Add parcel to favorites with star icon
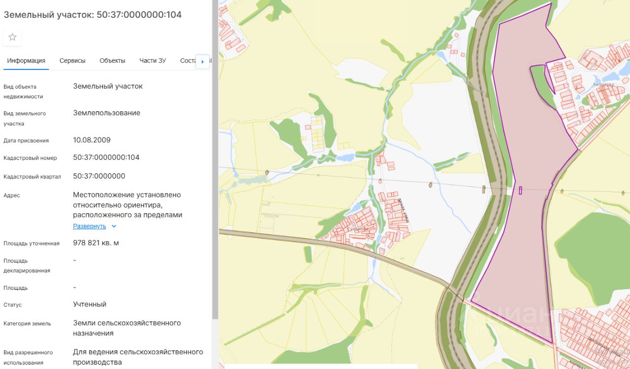The height and width of the screenshot is (369, 630). (x=12, y=37)
